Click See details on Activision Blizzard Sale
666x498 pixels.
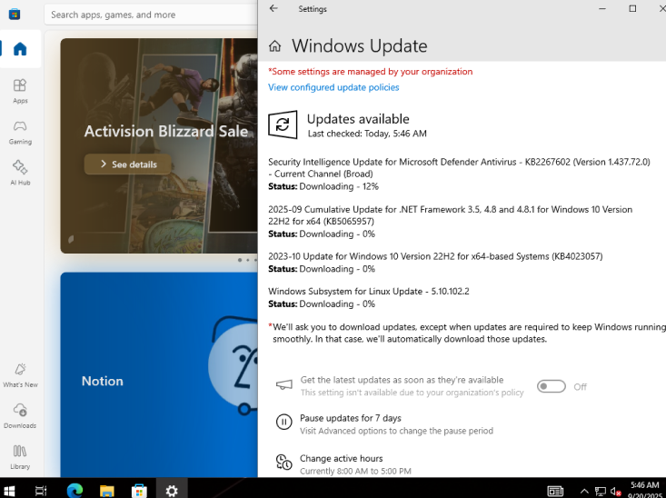(128, 164)
